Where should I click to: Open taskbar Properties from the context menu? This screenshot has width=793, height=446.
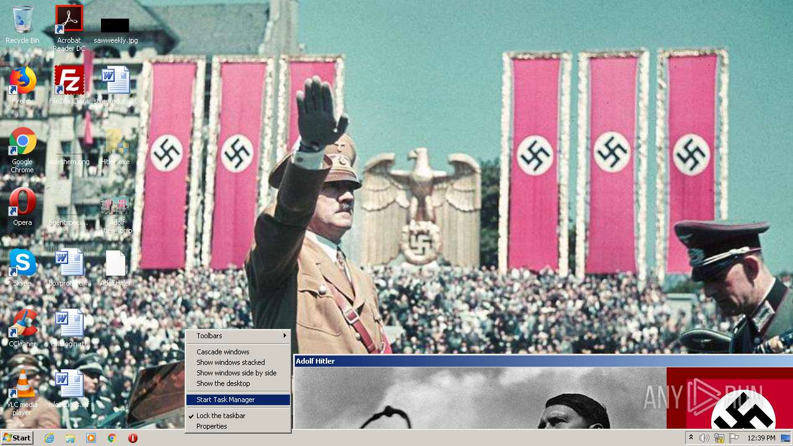[238, 426]
